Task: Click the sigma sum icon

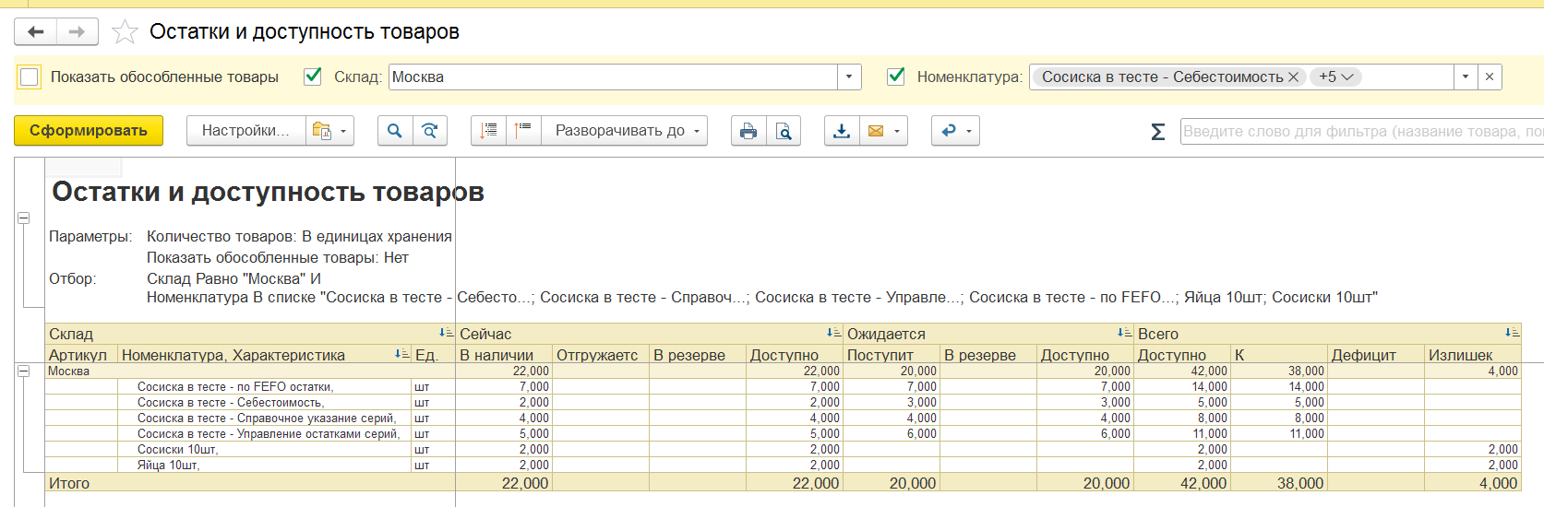Action: pyautogui.click(x=1157, y=132)
